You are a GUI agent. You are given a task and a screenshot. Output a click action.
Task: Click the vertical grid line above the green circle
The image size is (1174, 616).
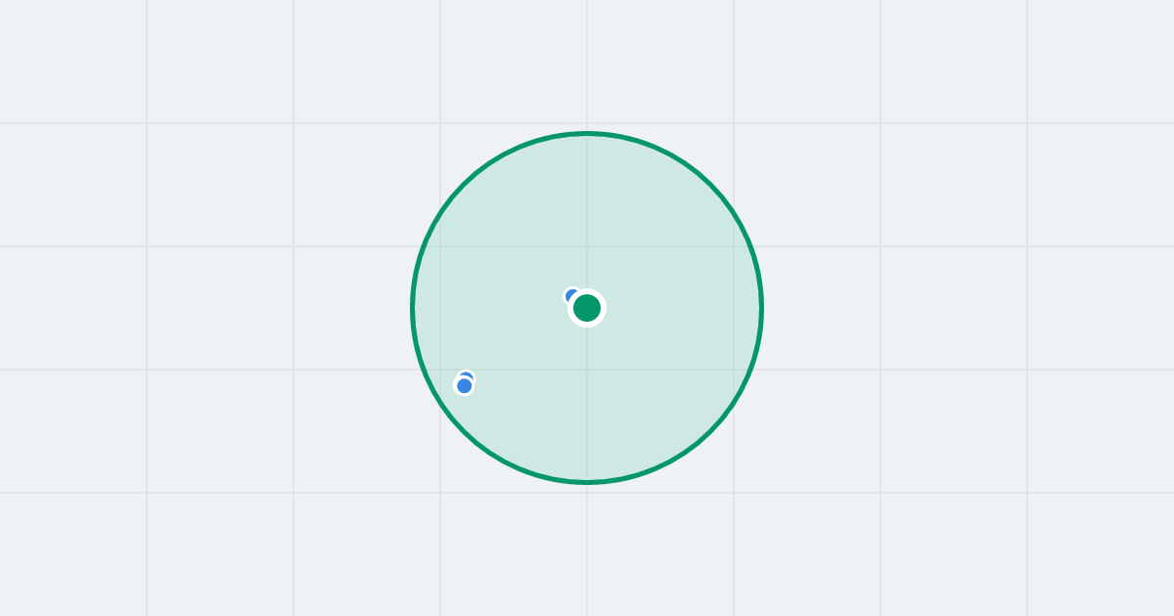[587, 65]
